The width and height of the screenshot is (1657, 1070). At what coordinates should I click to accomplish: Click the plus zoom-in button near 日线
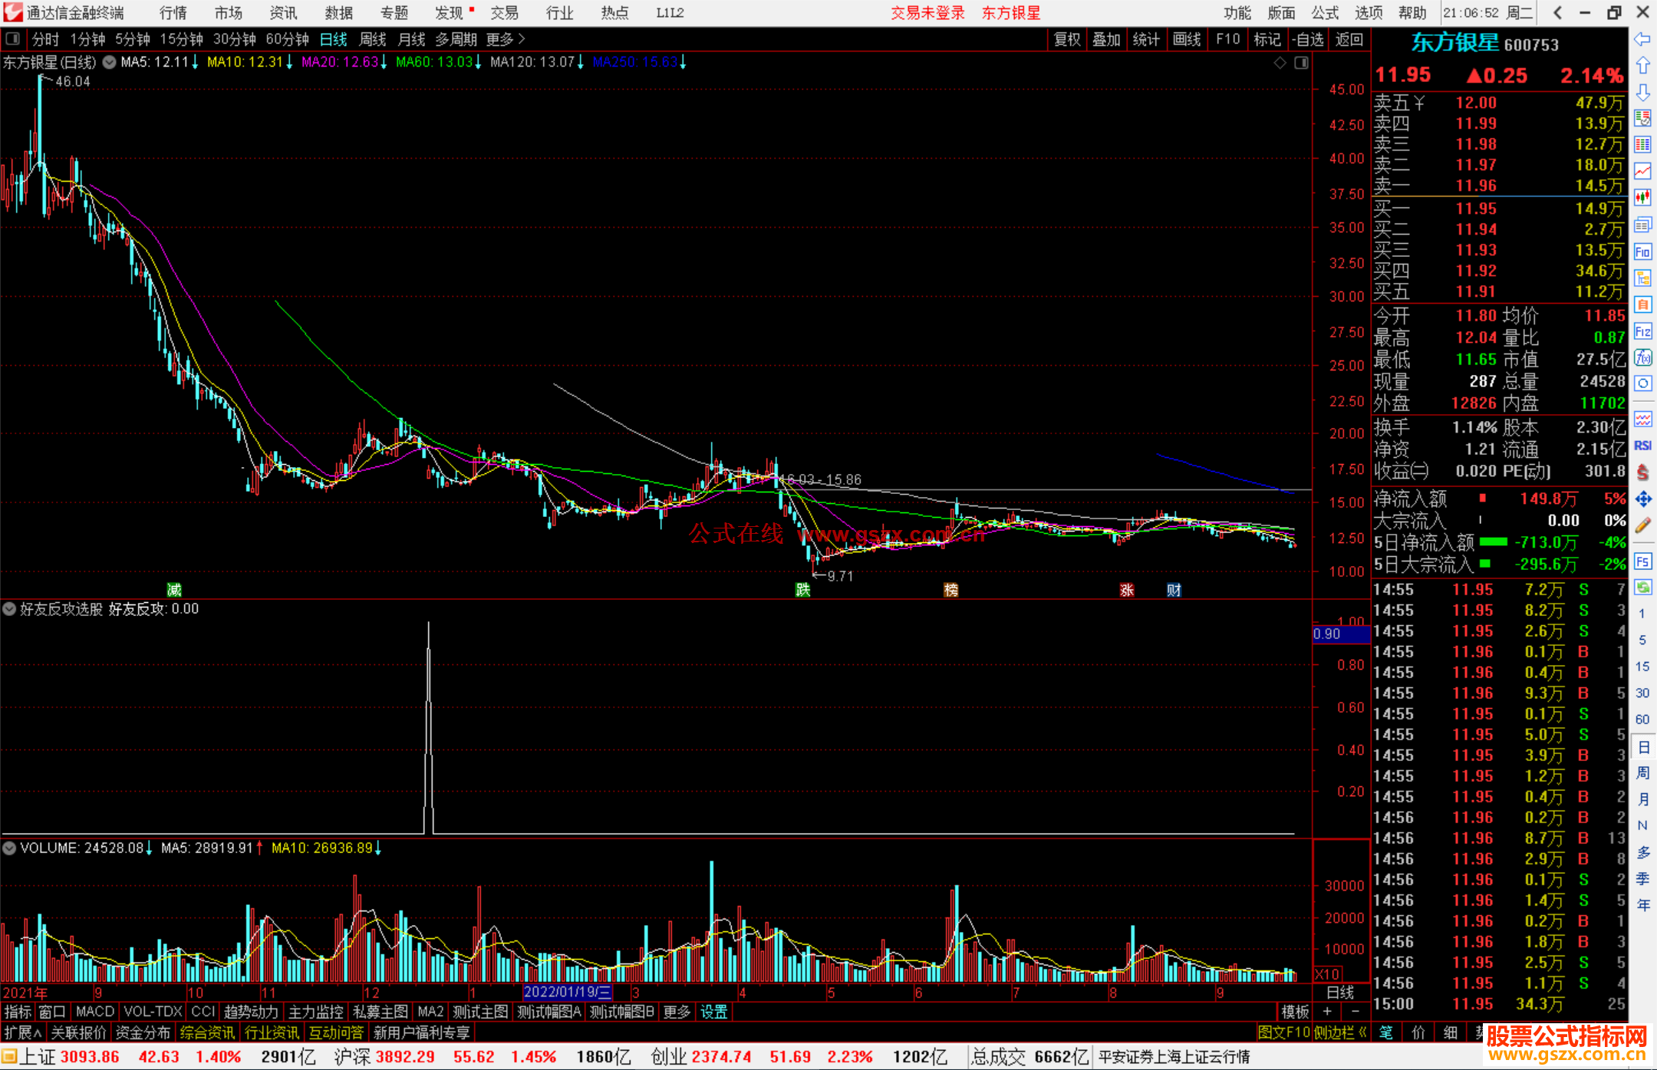pos(1328,1012)
